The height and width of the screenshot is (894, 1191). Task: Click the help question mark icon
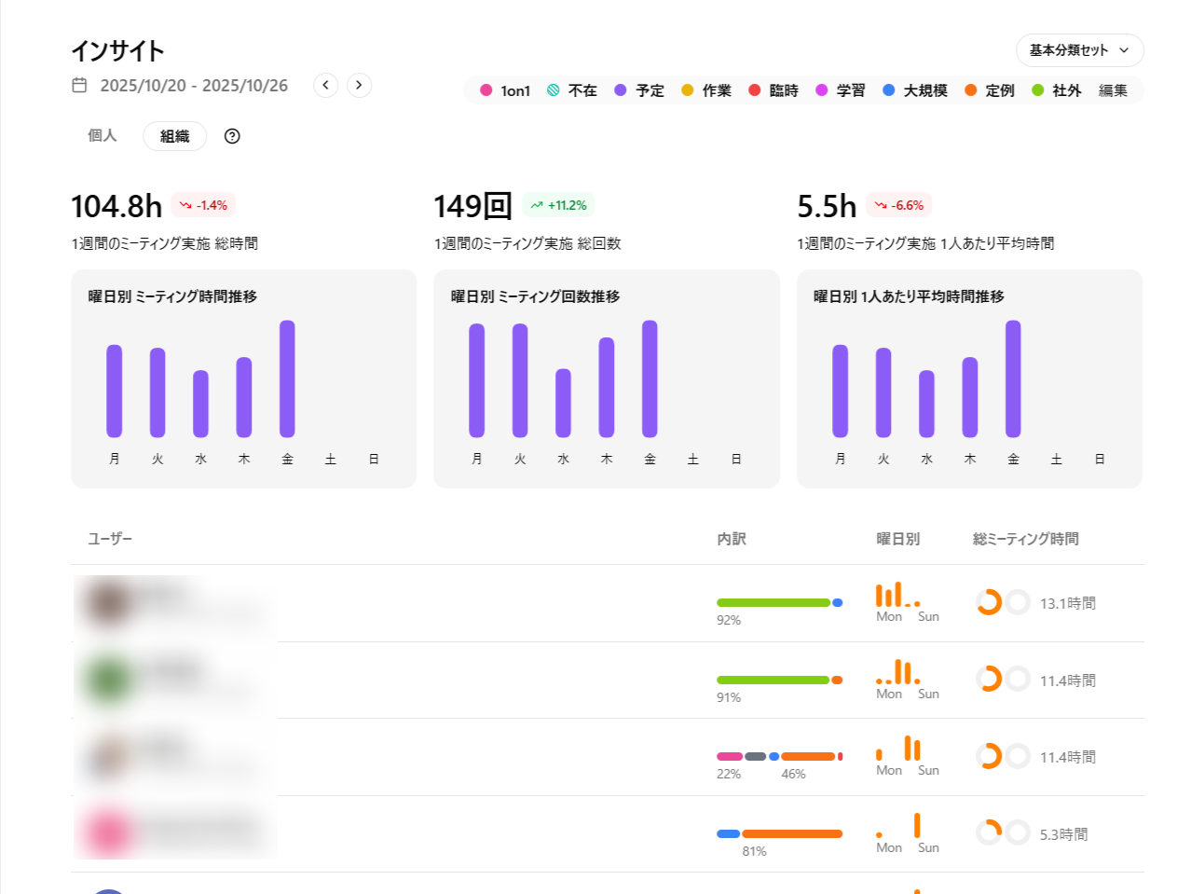click(x=232, y=136)
